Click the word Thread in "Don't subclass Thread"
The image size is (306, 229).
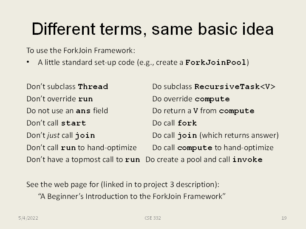(93, 87)
